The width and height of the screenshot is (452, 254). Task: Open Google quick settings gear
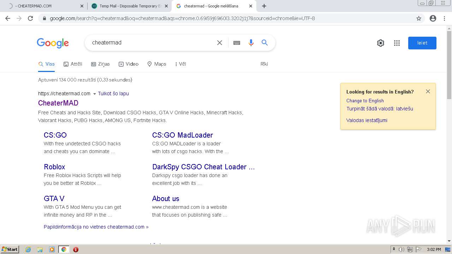coord(381,43)
